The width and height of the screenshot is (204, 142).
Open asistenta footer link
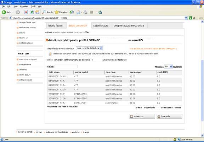pos(75,132)
